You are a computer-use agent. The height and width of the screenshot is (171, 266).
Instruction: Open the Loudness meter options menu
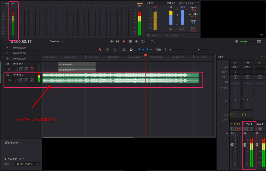click(197, 3)
